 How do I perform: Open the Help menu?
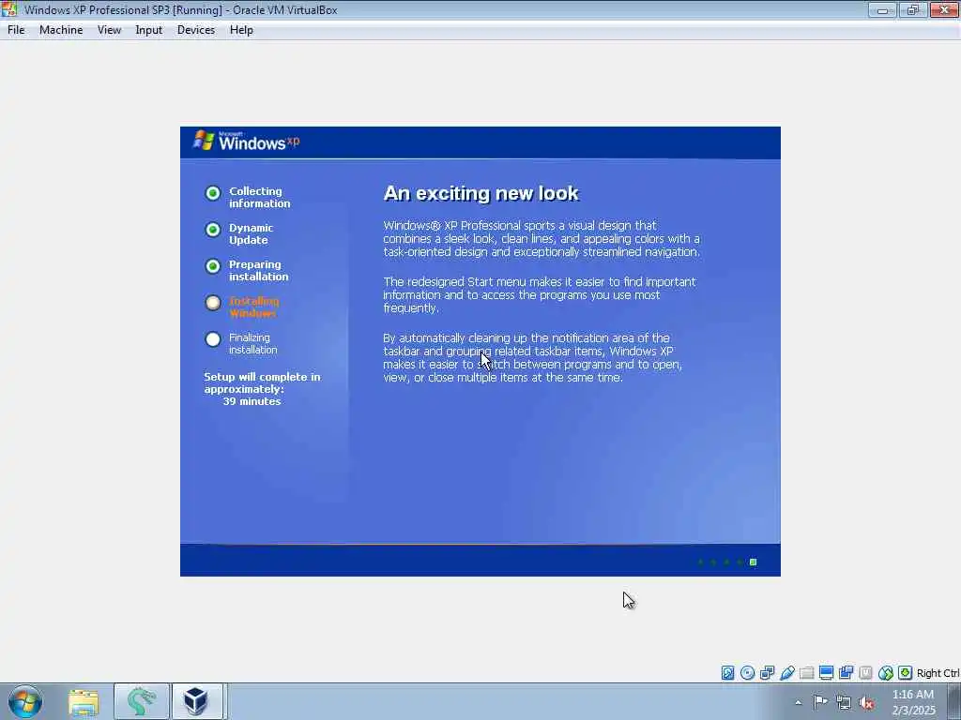pos(241,30)
